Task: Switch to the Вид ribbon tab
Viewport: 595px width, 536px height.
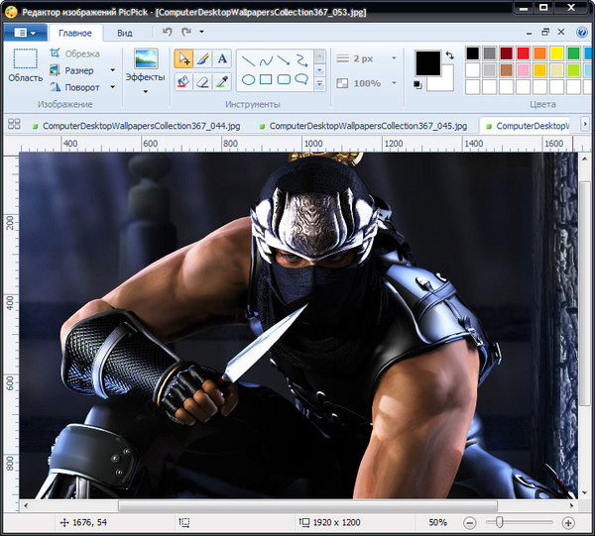Action: (x=124, y=33)
